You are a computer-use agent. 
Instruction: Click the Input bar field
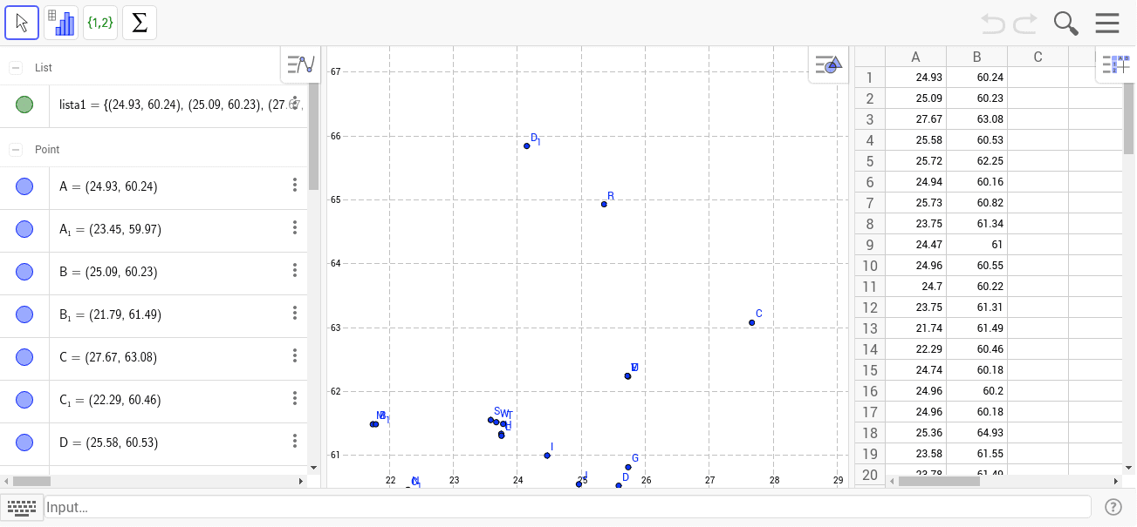tap(567, 507)
